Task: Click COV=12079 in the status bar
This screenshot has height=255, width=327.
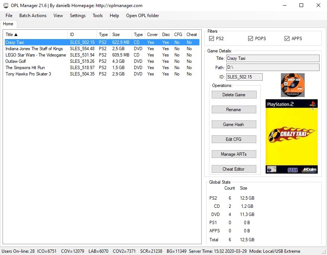Action: (x=73, y=251)
